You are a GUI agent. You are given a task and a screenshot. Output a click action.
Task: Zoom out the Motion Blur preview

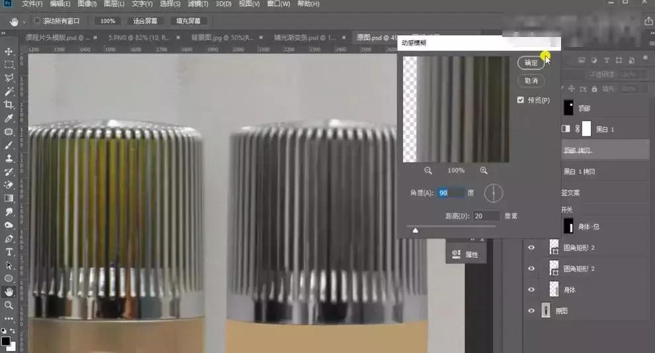coord(428,171)
